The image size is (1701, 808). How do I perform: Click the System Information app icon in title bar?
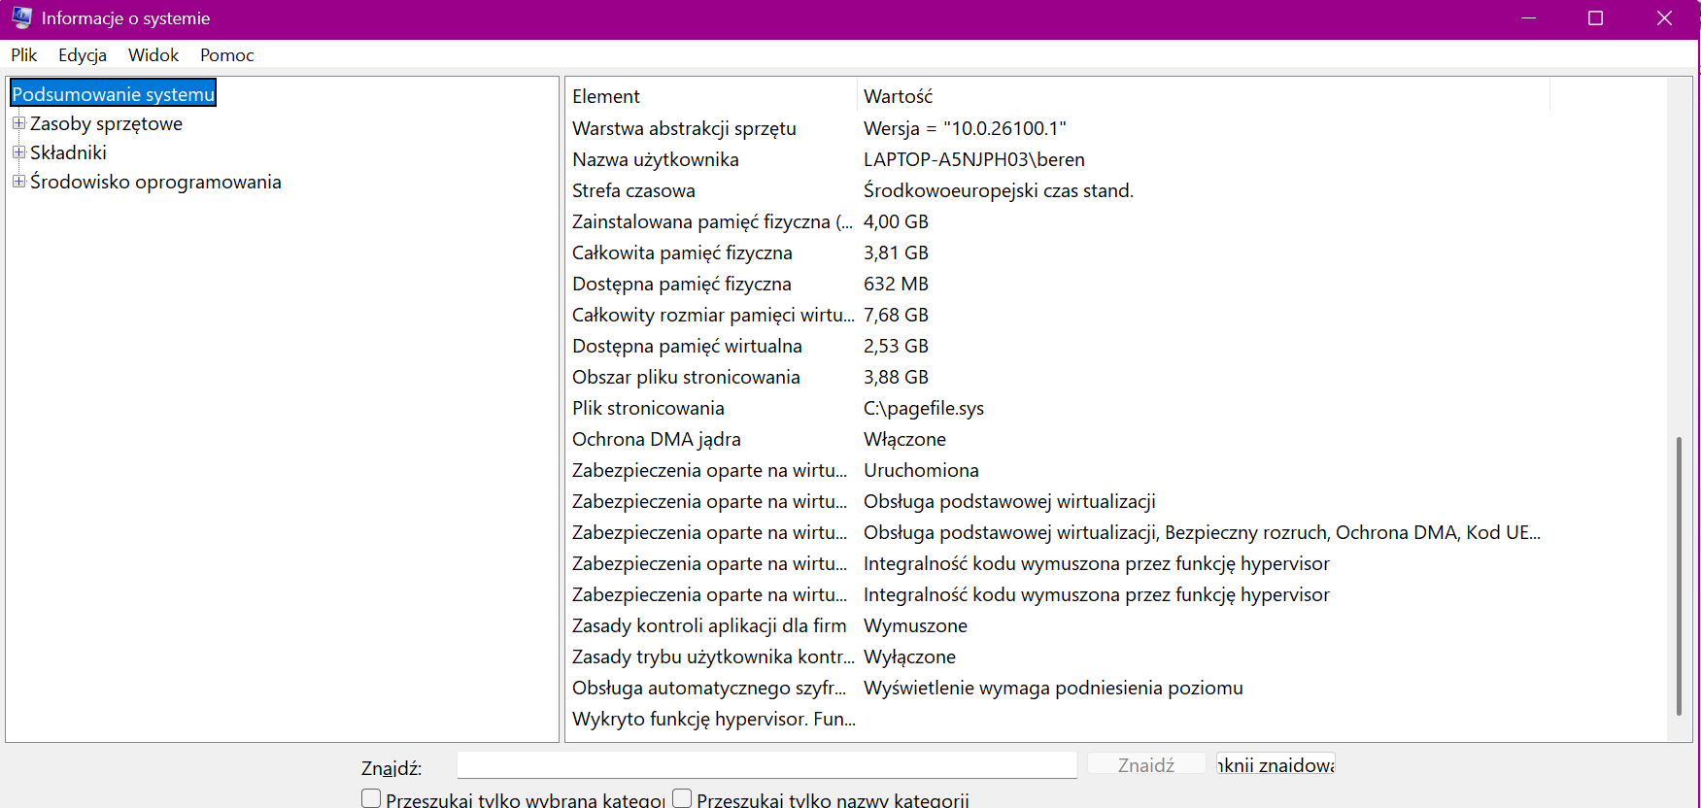21,17
